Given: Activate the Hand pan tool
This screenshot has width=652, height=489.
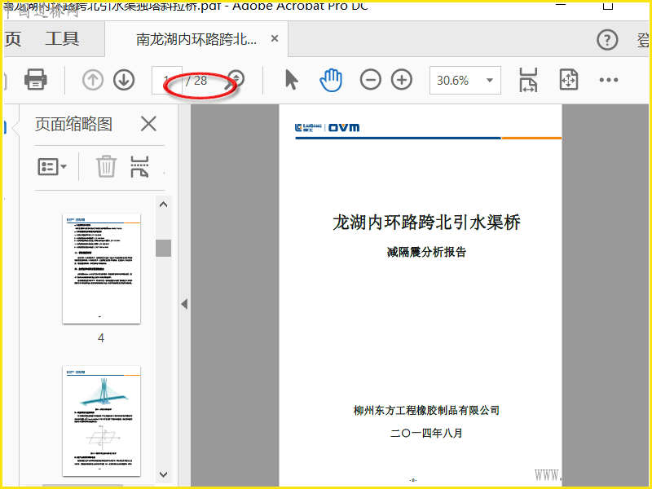Looking at the screenshot, I should pos(331,80).
